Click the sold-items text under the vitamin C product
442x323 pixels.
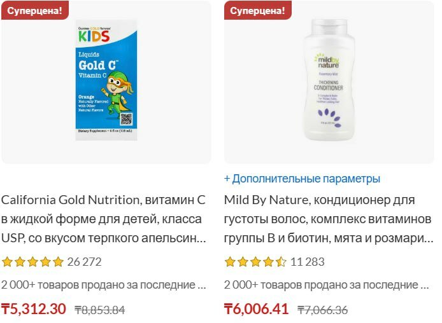pos(103,285)
